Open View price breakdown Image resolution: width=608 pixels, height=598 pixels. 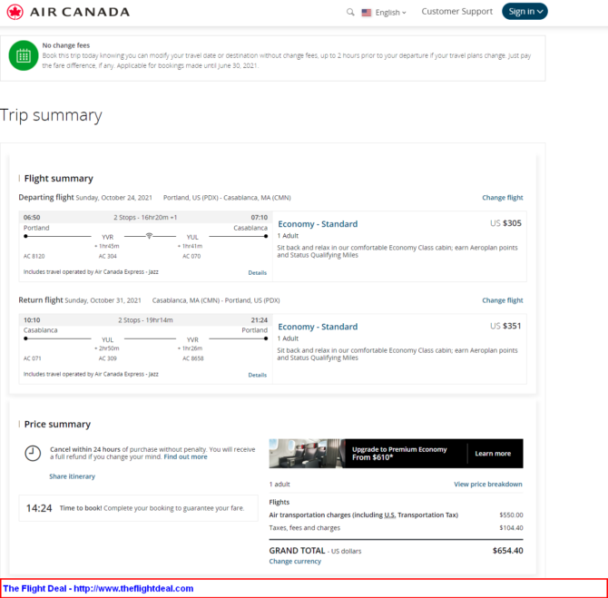488,484
